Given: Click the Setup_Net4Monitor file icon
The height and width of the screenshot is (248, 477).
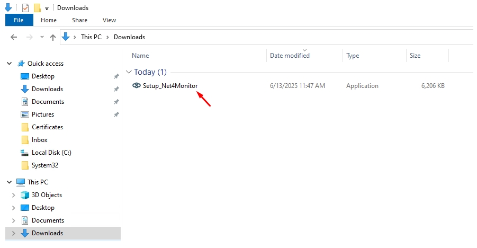Looking at the screenshot, I should click(x=136, y=86).
